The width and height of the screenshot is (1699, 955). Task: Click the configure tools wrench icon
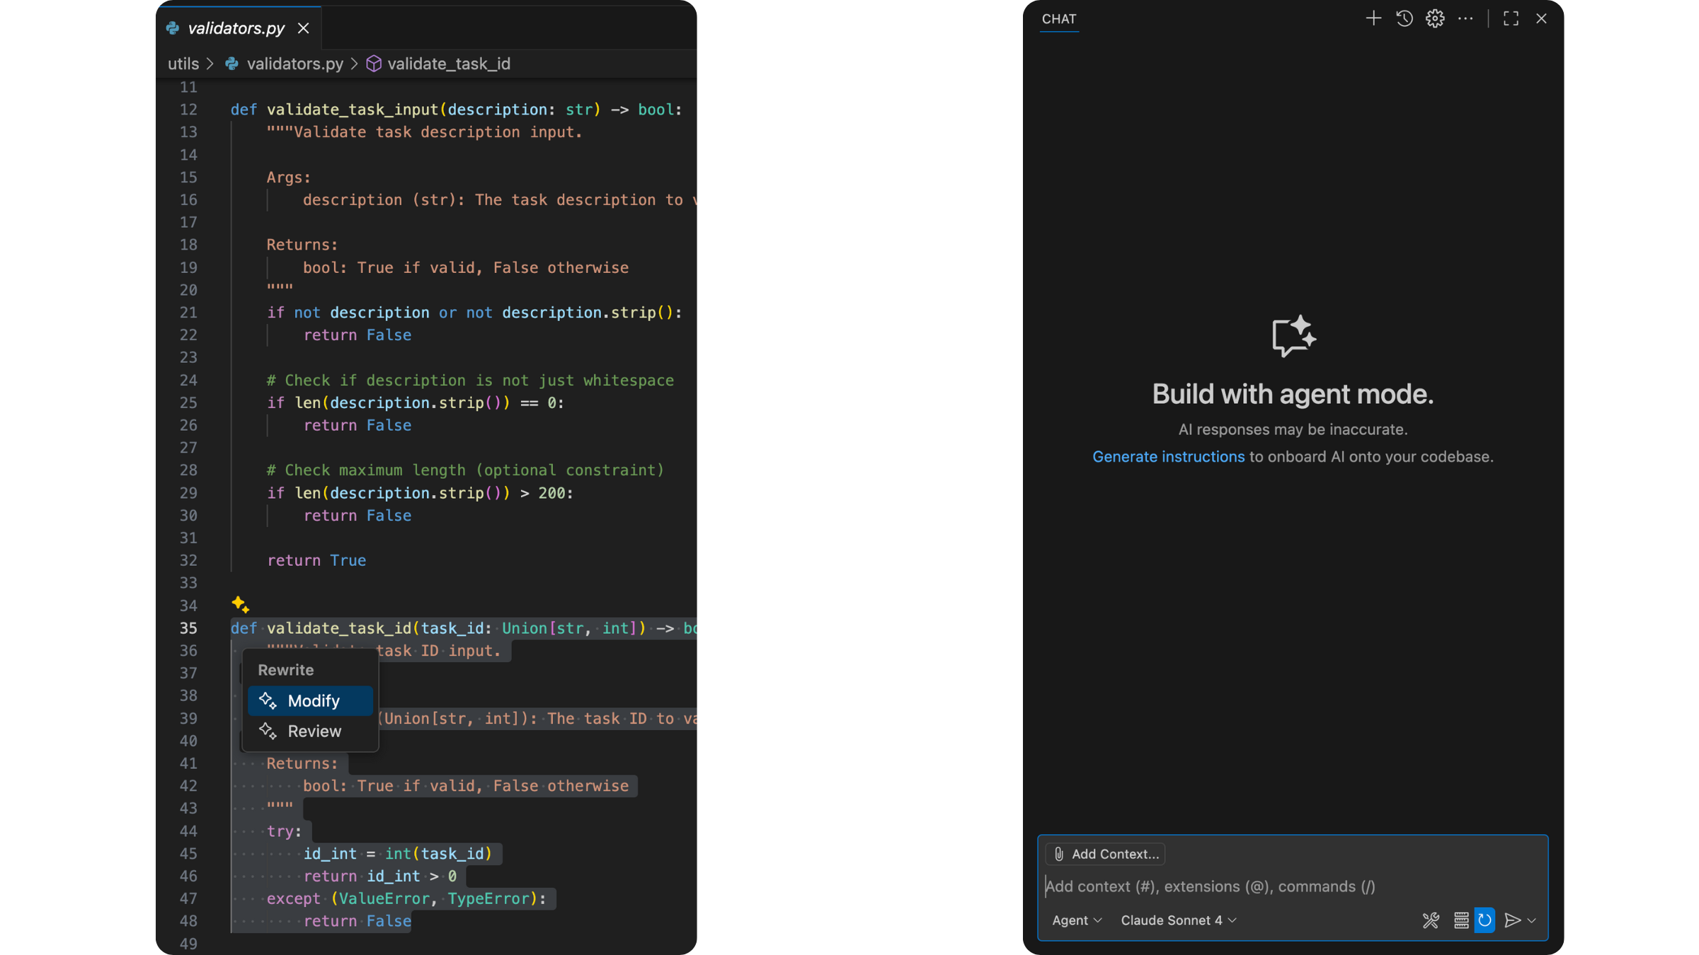tap(1431, 920)
